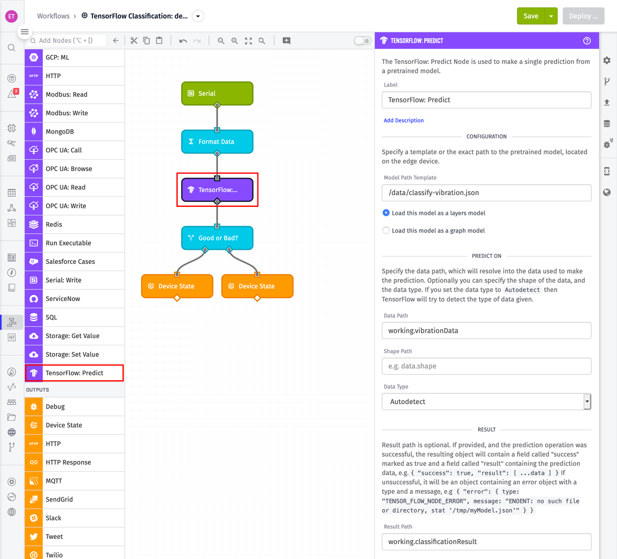Image resolution: width=617 pixels, height=559 pixels.
Task: Fit the workflow to the screen
Action: pos(248,41)
